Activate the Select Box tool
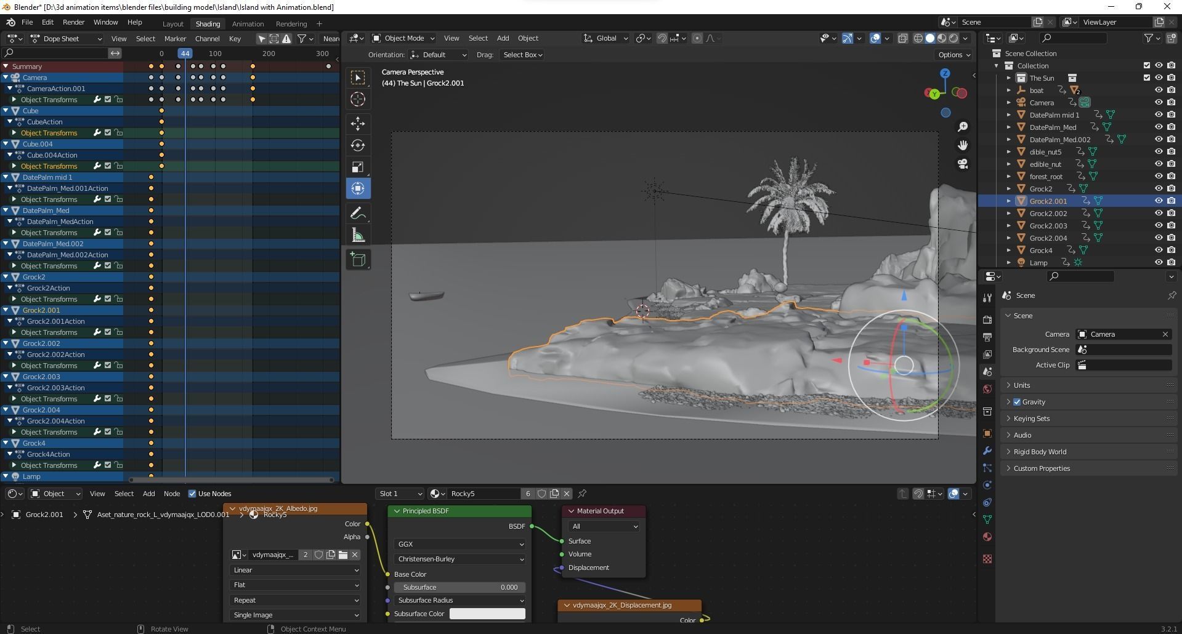Image resolution: width=1182 pixels, height=634 pixels. (x=358, y=77)
